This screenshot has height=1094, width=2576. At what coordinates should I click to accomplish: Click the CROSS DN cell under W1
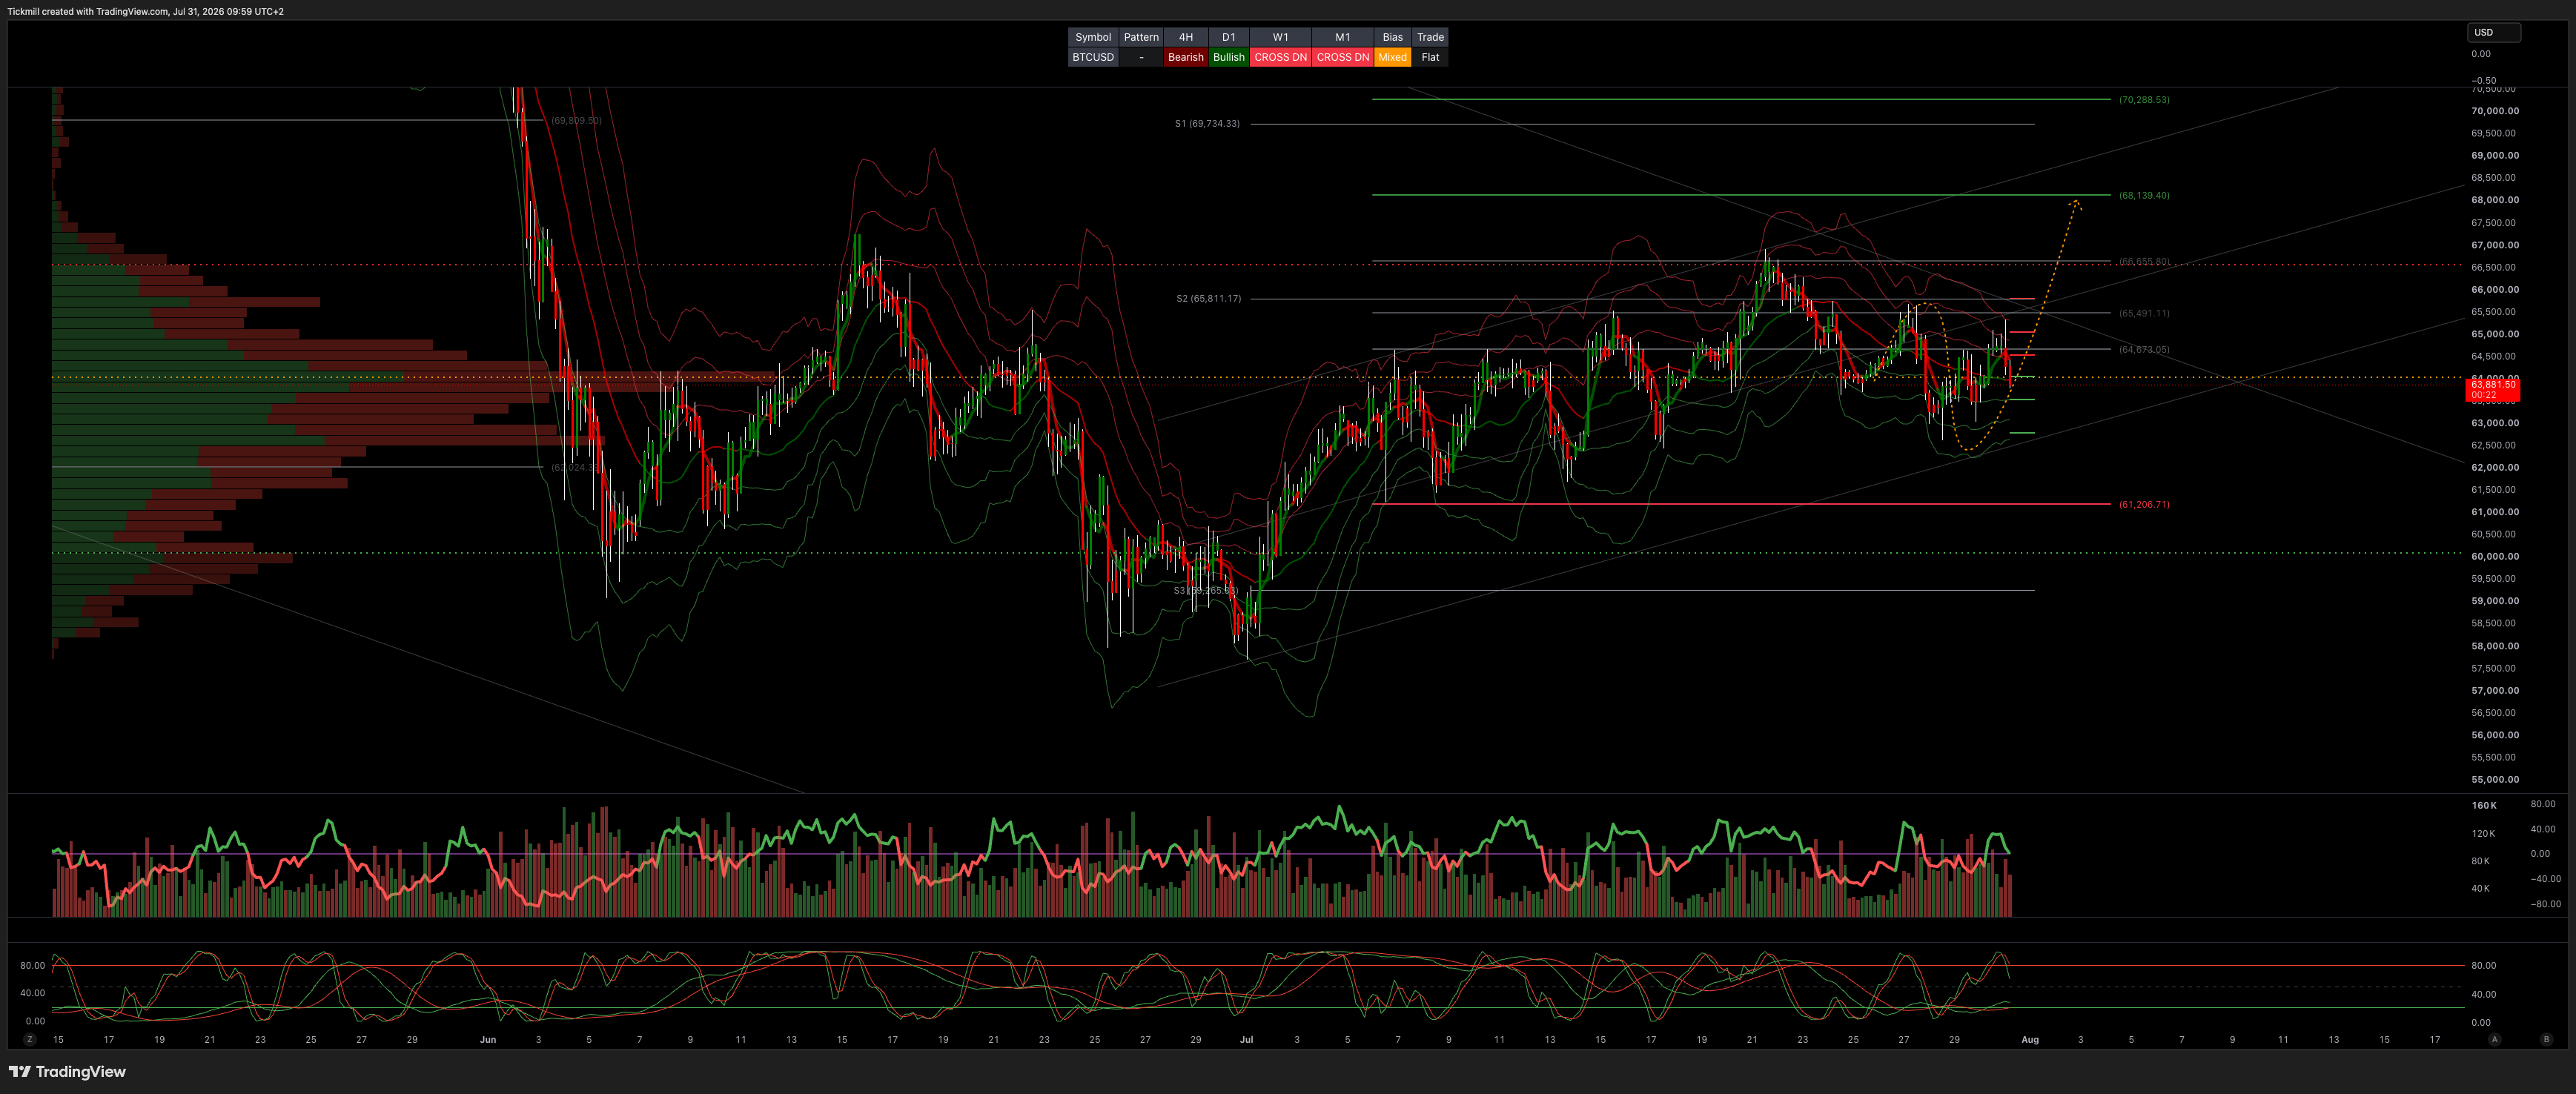tap(1281, 57)
